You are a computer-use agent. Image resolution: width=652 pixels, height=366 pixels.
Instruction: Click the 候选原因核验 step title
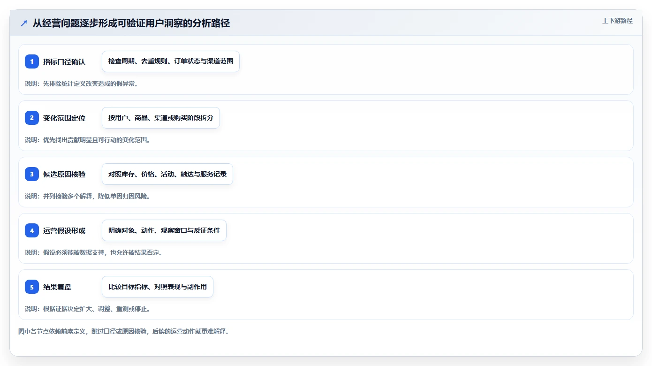[x=64, y=174]
